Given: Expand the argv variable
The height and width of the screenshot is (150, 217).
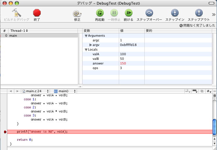Looking at the screenshot, I should click(91, 45).
